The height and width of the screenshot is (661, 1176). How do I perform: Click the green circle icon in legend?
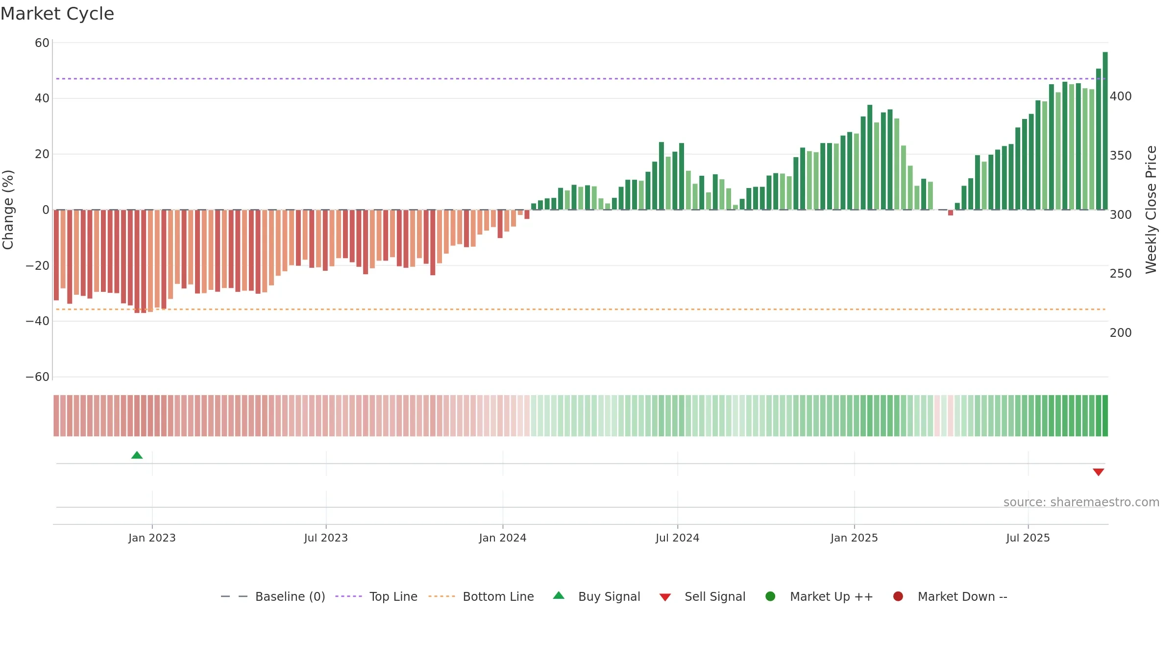[770, 596]
